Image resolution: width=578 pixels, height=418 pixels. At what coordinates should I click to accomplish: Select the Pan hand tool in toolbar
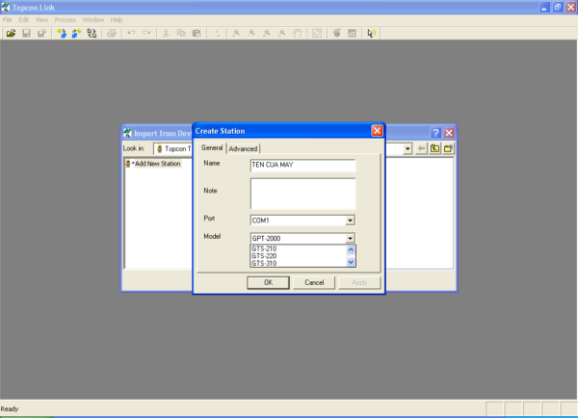coord(298,33)
